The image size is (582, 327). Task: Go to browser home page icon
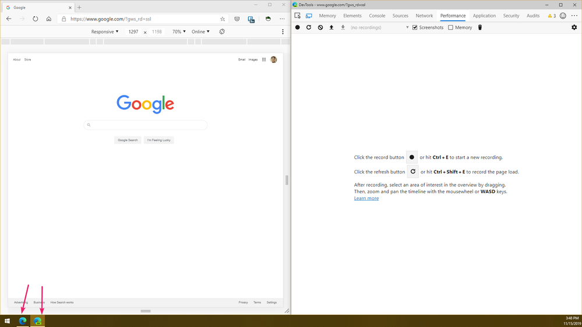point(48,19)
